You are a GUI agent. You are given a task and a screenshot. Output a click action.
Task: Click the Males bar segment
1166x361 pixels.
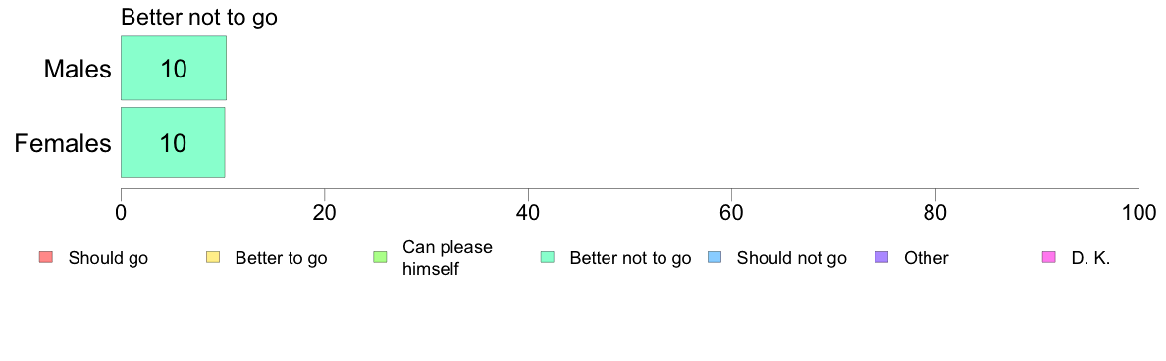tap(174, 68)
